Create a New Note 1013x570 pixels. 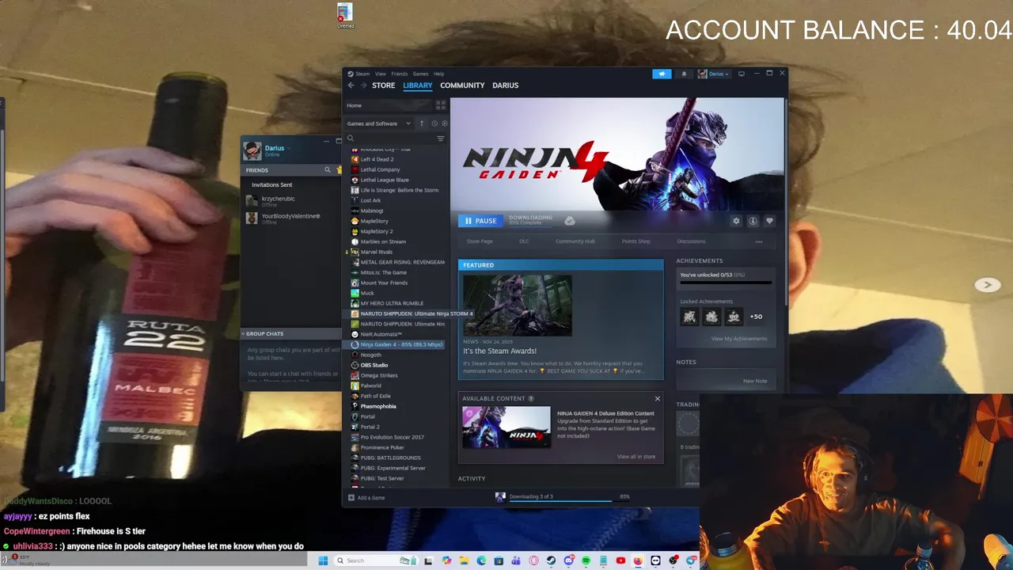point(755,381)
